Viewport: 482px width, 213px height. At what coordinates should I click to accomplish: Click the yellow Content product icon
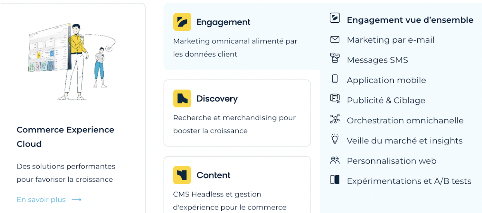pos(182,175)
